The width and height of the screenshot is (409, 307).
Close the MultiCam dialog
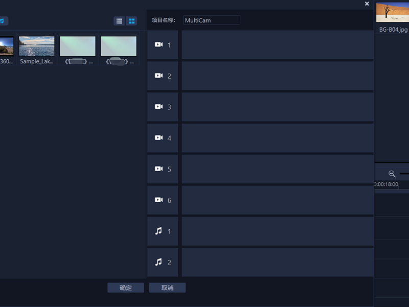pyautogui.click(x=367, y=4)
